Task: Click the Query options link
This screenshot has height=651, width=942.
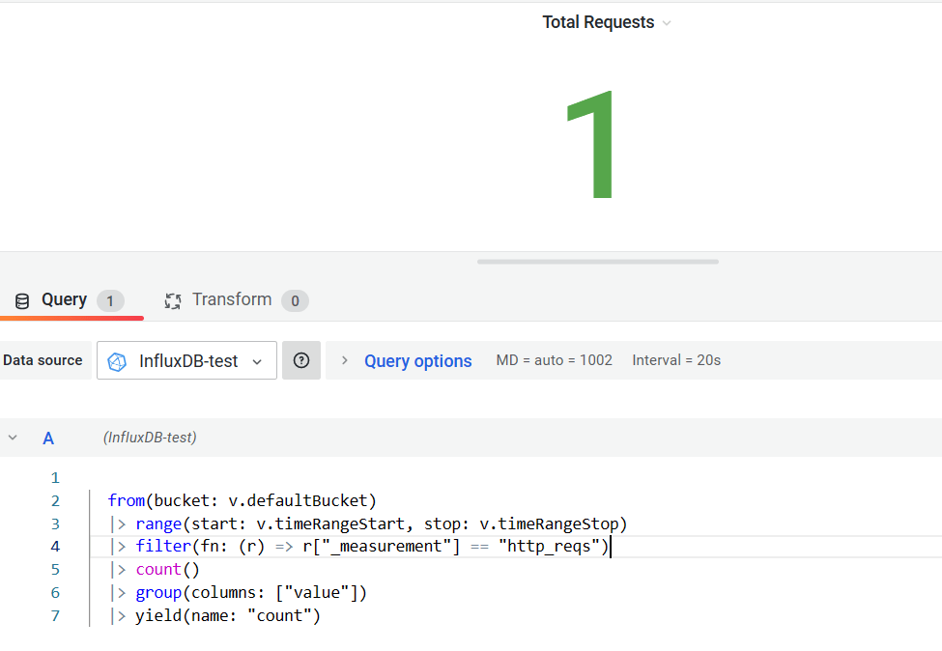Action: [417, 359]
